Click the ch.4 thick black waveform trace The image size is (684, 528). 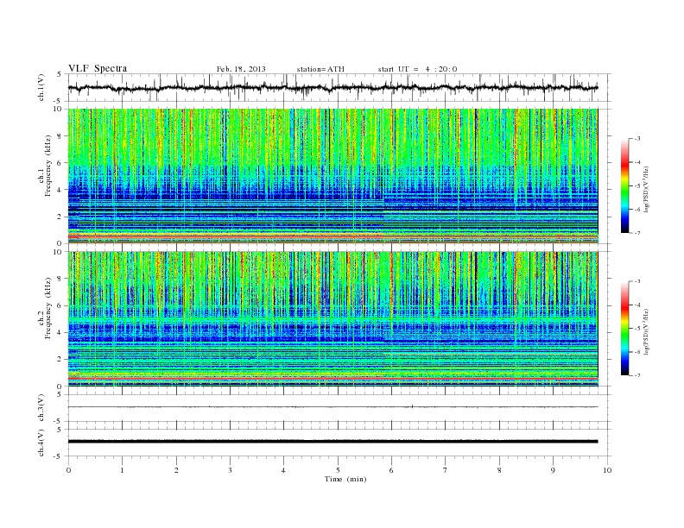[332, 442]
